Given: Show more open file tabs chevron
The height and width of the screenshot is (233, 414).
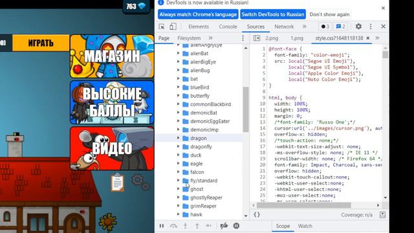Looking at the screenshot, I should [377, 38].
